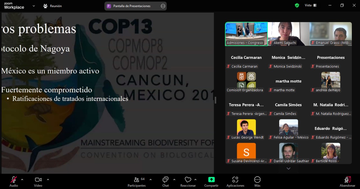Open the Chat panel
Screen dimensions: 360x189
[165, 180]
